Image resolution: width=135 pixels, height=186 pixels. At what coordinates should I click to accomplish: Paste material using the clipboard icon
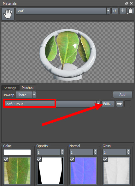130,11
